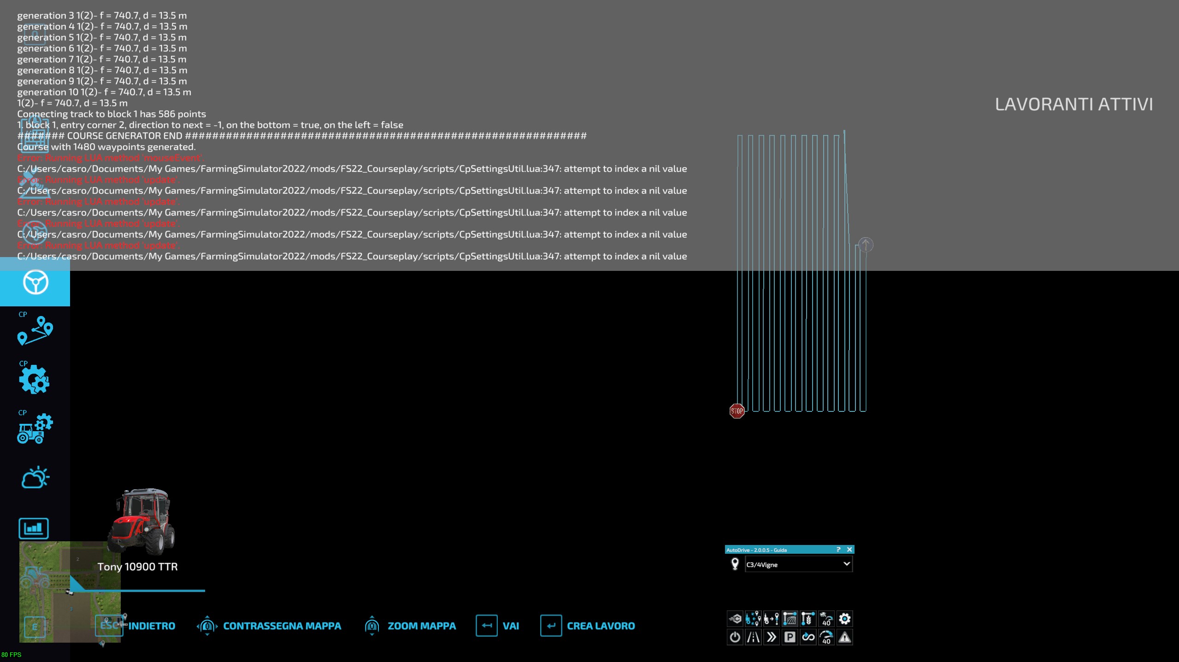Open the CP course waypoints panel
This screenshot has width=1179, height=662.
click(35, 331)
